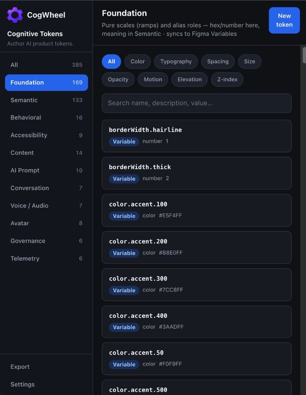Open the AI Prompt category
This screenshot has height=395, width=306.
[x=47, y=170]
